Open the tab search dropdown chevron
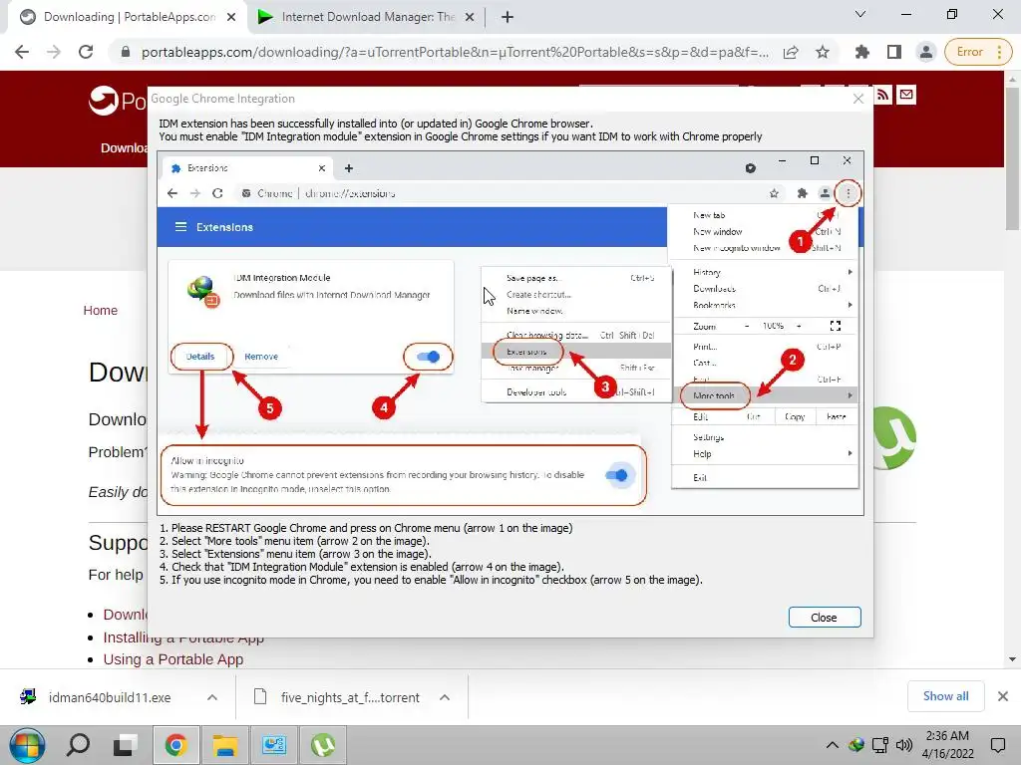This screenshot has width=1021, height=765. pos(860,14)
